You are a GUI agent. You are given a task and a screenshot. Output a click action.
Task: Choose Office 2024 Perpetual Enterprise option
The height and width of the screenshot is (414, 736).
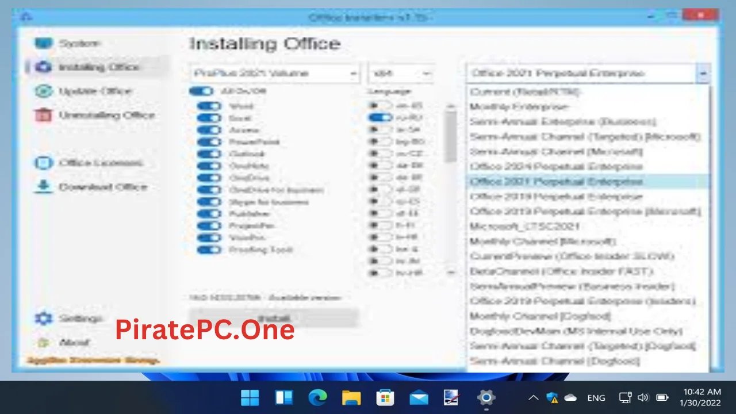click(587, 167)
